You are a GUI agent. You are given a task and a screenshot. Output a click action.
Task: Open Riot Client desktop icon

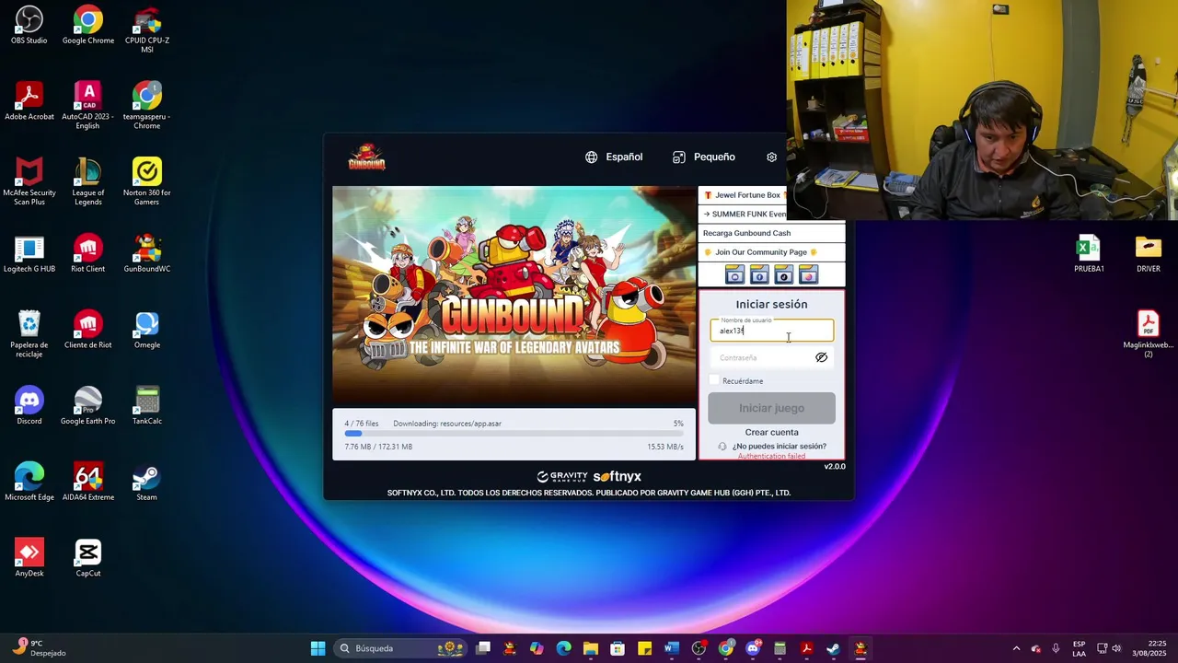88,254
